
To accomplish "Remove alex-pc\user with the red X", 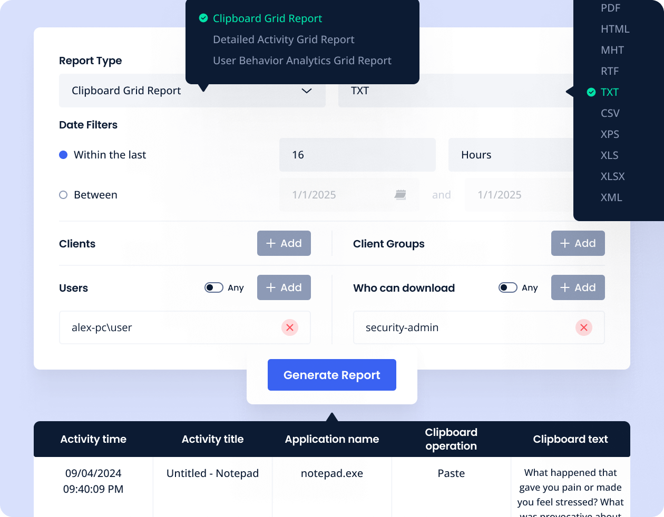I will click(x=290, y=327).
